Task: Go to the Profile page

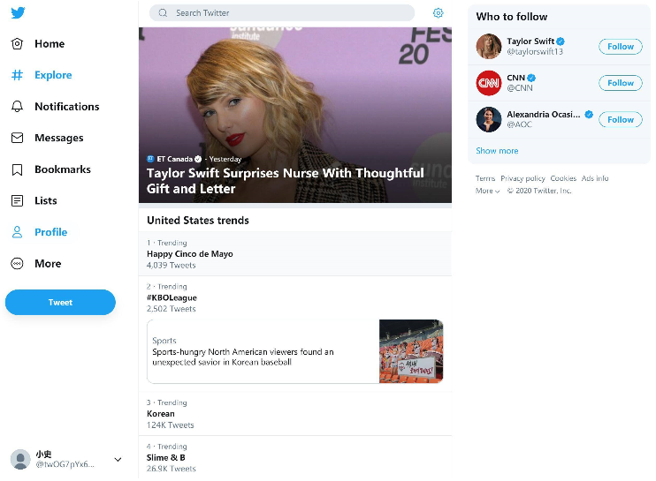Action: [x=50, y=232]
